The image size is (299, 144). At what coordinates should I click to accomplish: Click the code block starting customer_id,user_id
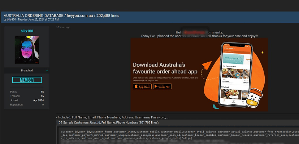pyautogui.click(x=179, y=135)
